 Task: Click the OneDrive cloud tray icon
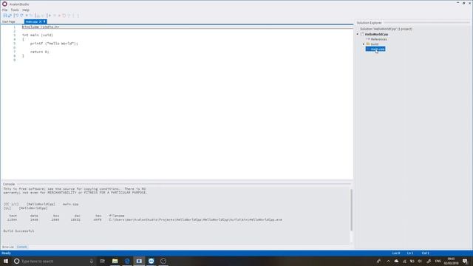point(396,261)
